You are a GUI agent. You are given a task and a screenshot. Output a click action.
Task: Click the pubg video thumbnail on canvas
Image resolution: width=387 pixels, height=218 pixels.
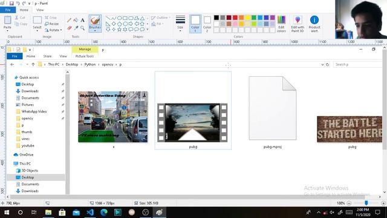192,123
